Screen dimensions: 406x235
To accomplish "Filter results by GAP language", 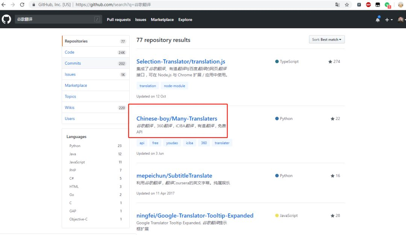I will [x=95, y=211].
